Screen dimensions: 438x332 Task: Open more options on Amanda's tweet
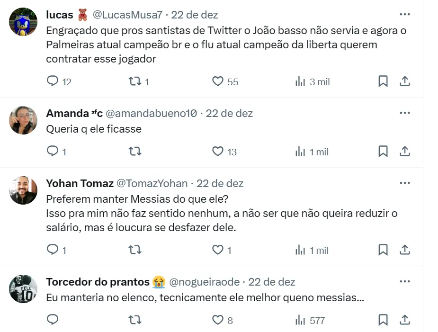pyautogui.click(x=405, y=113)
